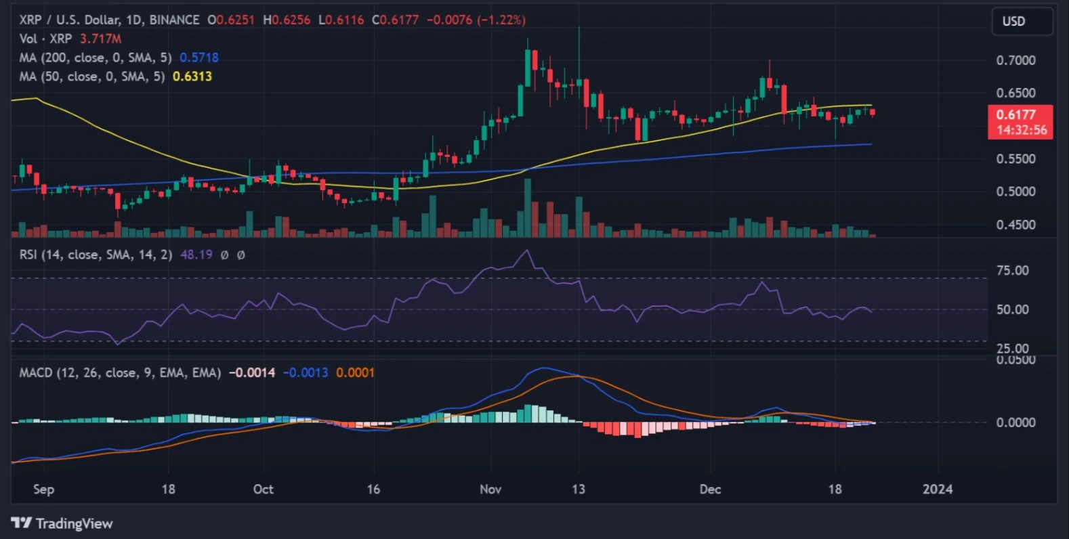Viewport: 1069px width, 539px height.
Task: Click the 0.5500 price axis label
Action: (x=1015, y=159)
